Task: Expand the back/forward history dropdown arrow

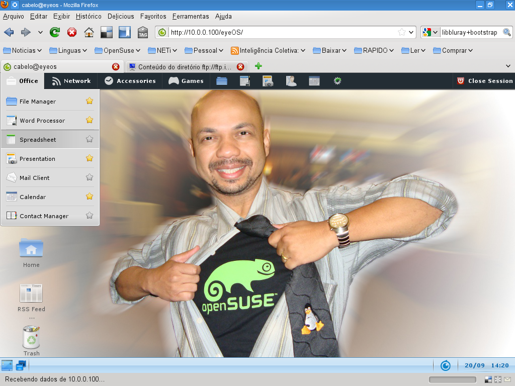Action: point(40,33)
